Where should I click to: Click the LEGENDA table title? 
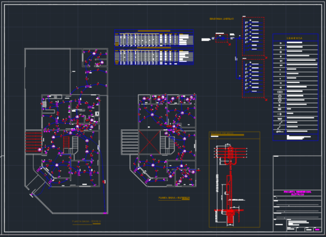(x=294, y=38)
